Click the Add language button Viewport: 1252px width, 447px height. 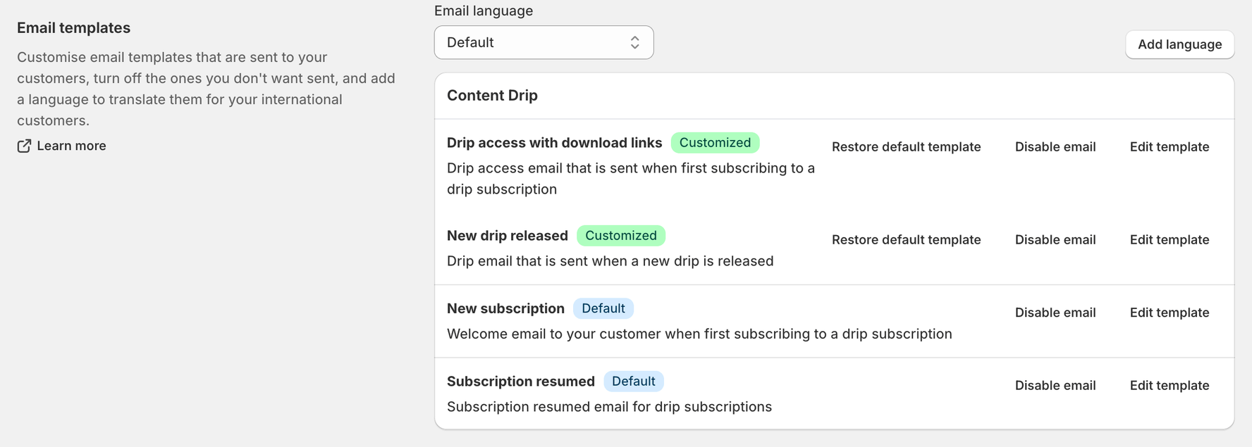(1179, 44)
